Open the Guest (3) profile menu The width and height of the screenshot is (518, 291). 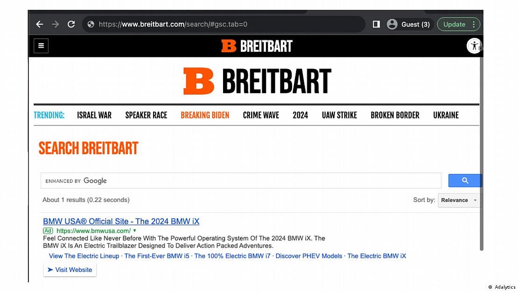point(409,24)
